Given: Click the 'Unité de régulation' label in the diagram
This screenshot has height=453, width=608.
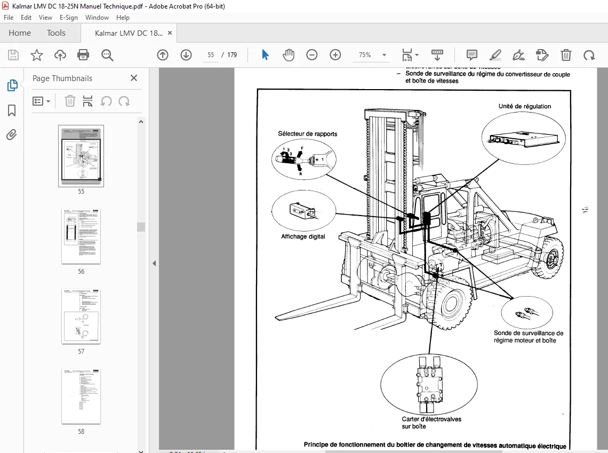Looking at the screenshot, I should (525, 106).
